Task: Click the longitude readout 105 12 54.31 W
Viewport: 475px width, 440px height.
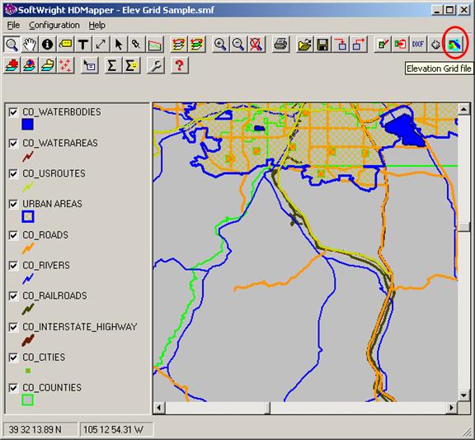Action: click(x=113, y=430)
